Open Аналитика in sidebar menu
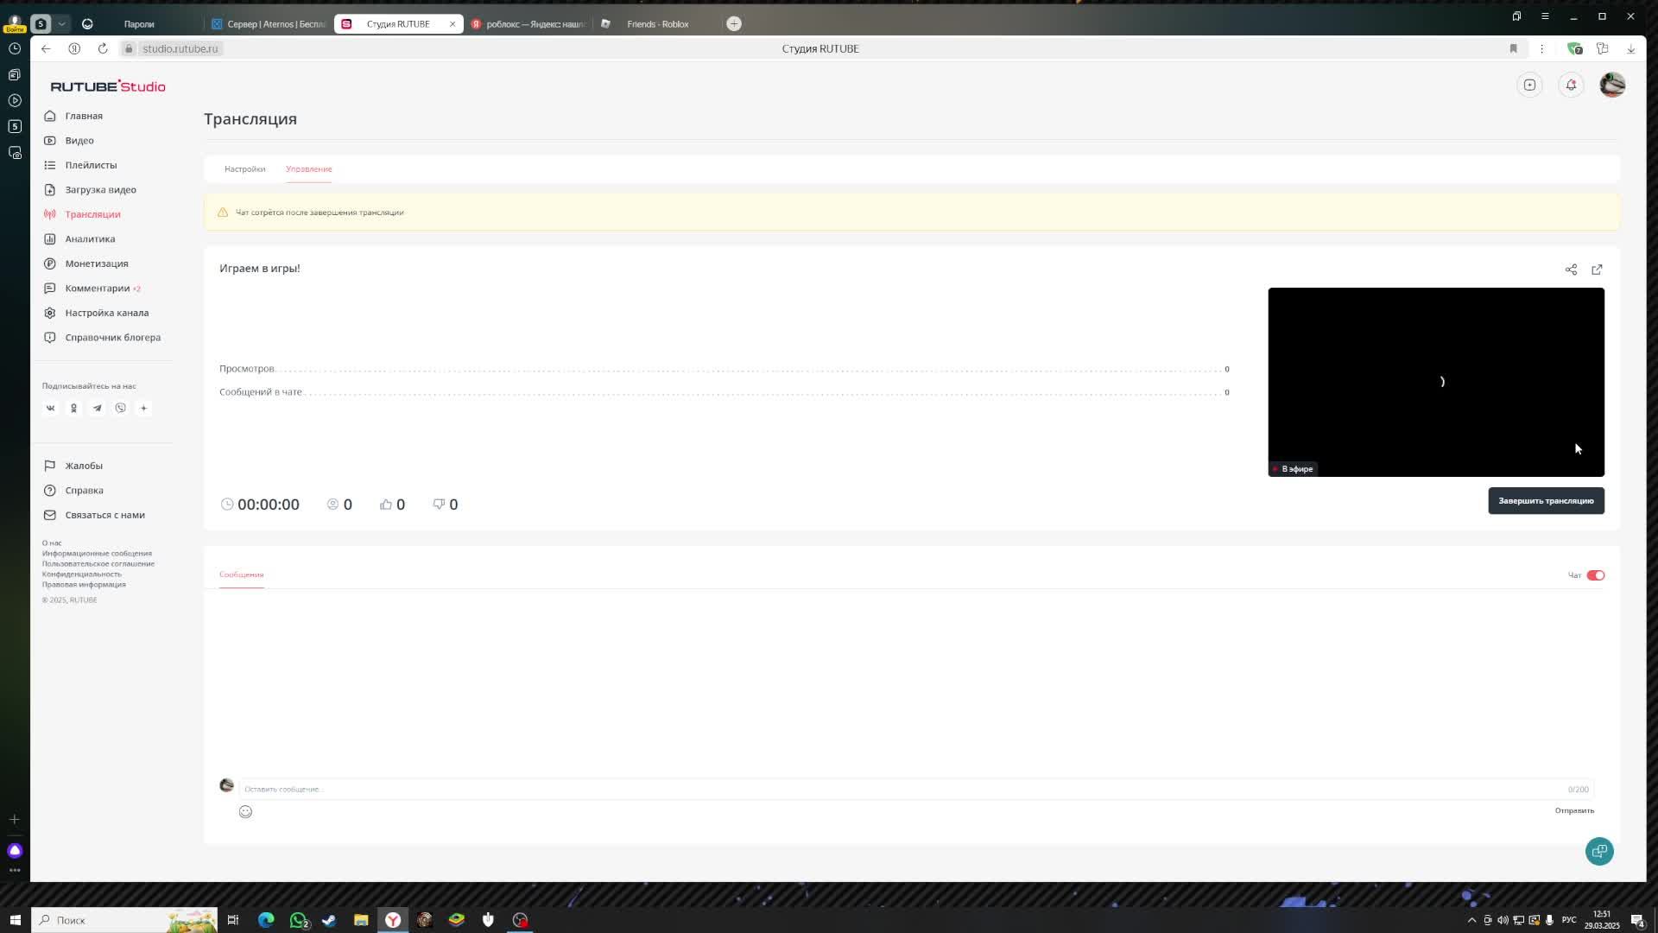The width and height of the screenshot is (1658, 933). coord(90,238)
